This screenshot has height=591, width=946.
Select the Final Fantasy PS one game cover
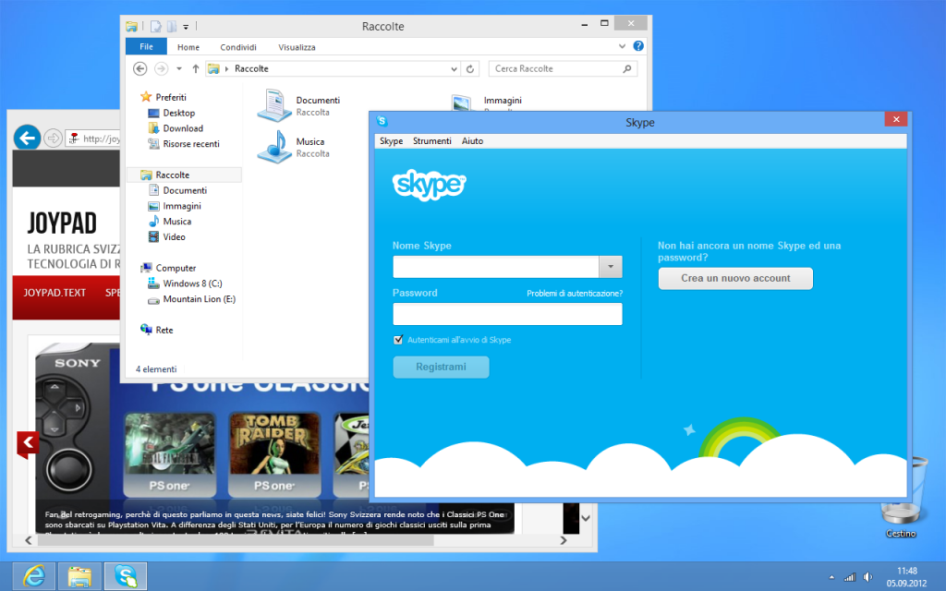pyautogui.click(x=170, y=453)
